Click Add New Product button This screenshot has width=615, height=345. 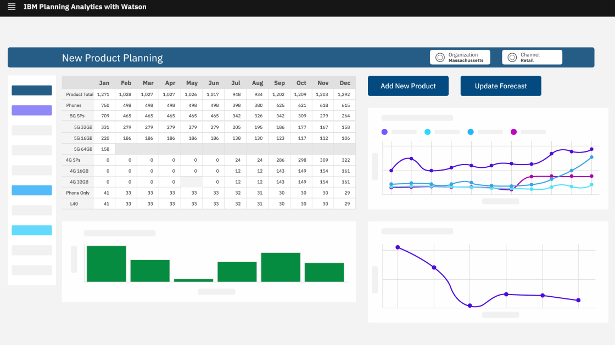point(409,86)
